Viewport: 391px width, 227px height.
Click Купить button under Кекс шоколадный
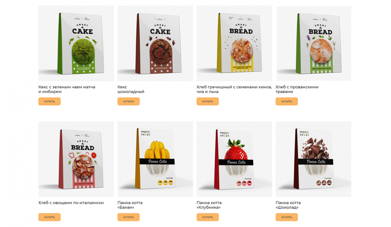(x=128, y=101)
